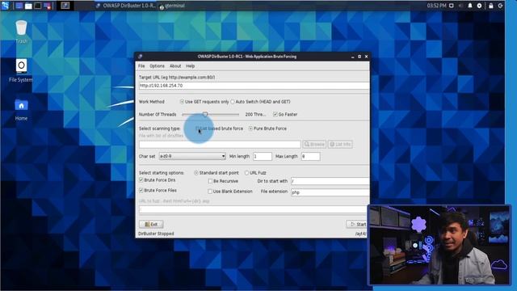The height and width of the screenshot is (291, 517).
Task: Open the File System desktop icon
Action: [x=21, y=70]
